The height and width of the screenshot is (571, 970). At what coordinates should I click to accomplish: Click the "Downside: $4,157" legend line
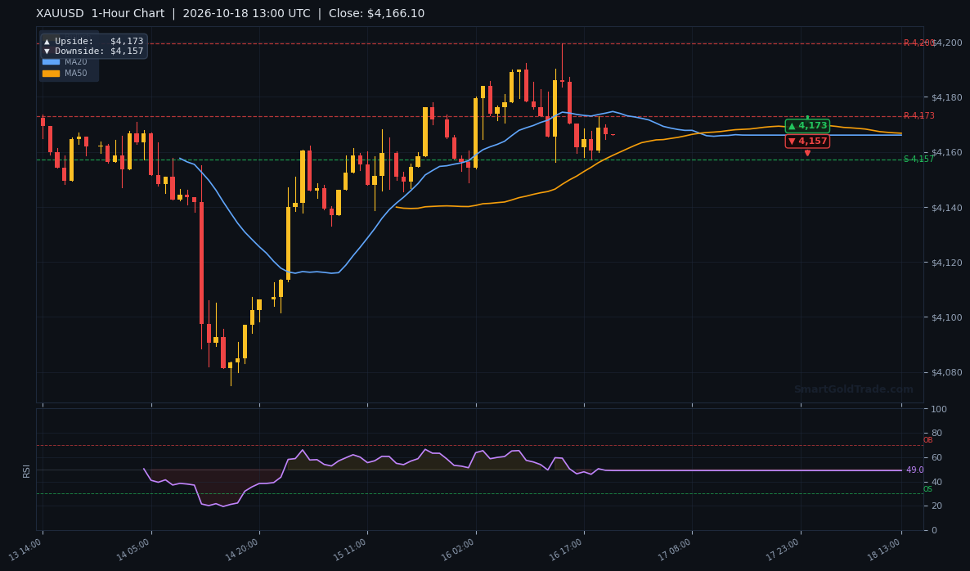pyautogui.click(x=93, y=51)
